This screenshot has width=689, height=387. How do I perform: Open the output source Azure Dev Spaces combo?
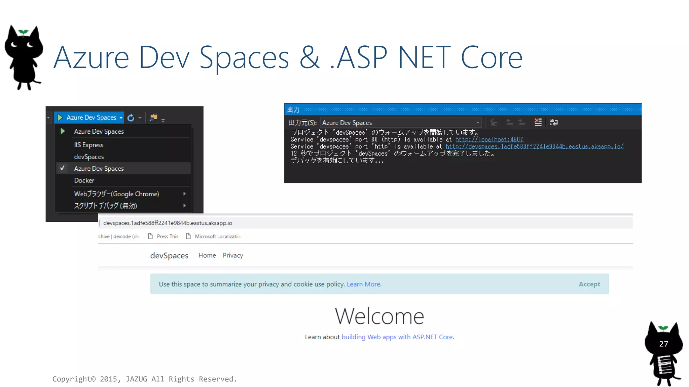(x=401, y=123)
